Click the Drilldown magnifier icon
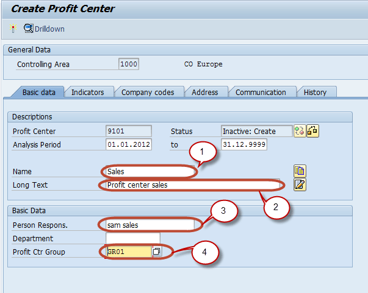Image resolution: width=368 pixels, height=293 pixels. (x=28, y=29)
